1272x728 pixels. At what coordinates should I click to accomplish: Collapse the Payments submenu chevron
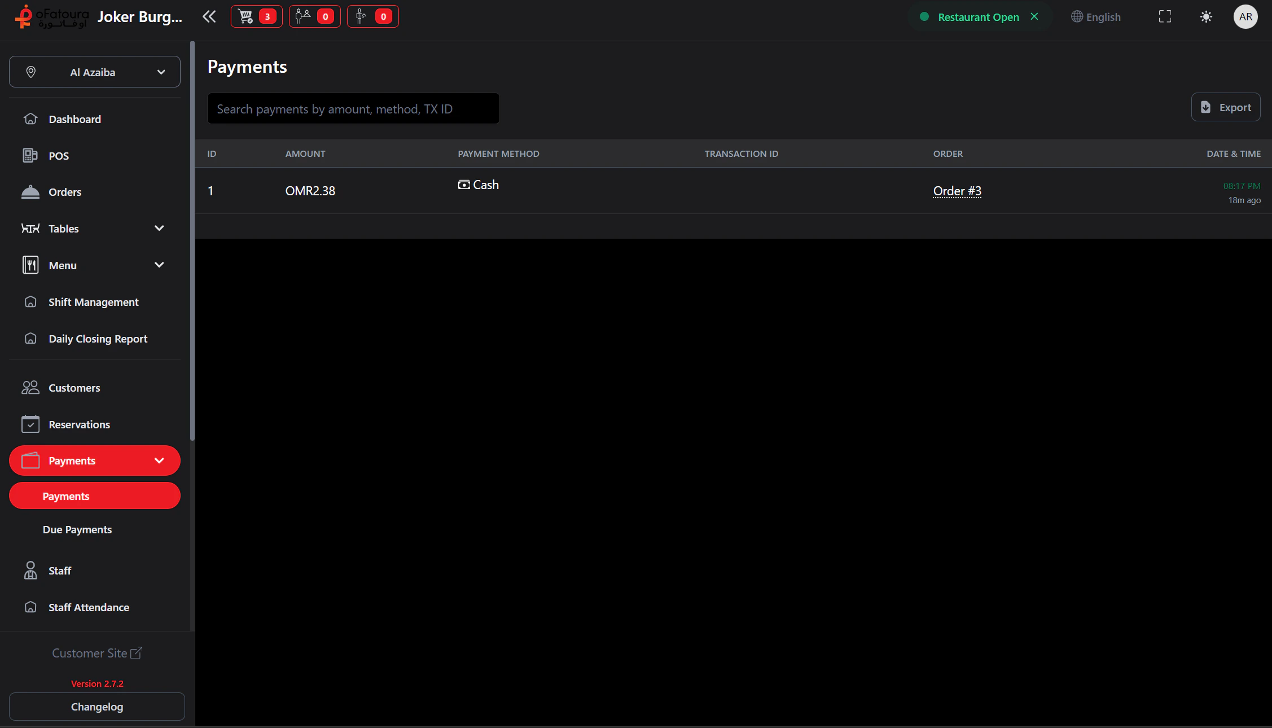[x=159, y=461]
